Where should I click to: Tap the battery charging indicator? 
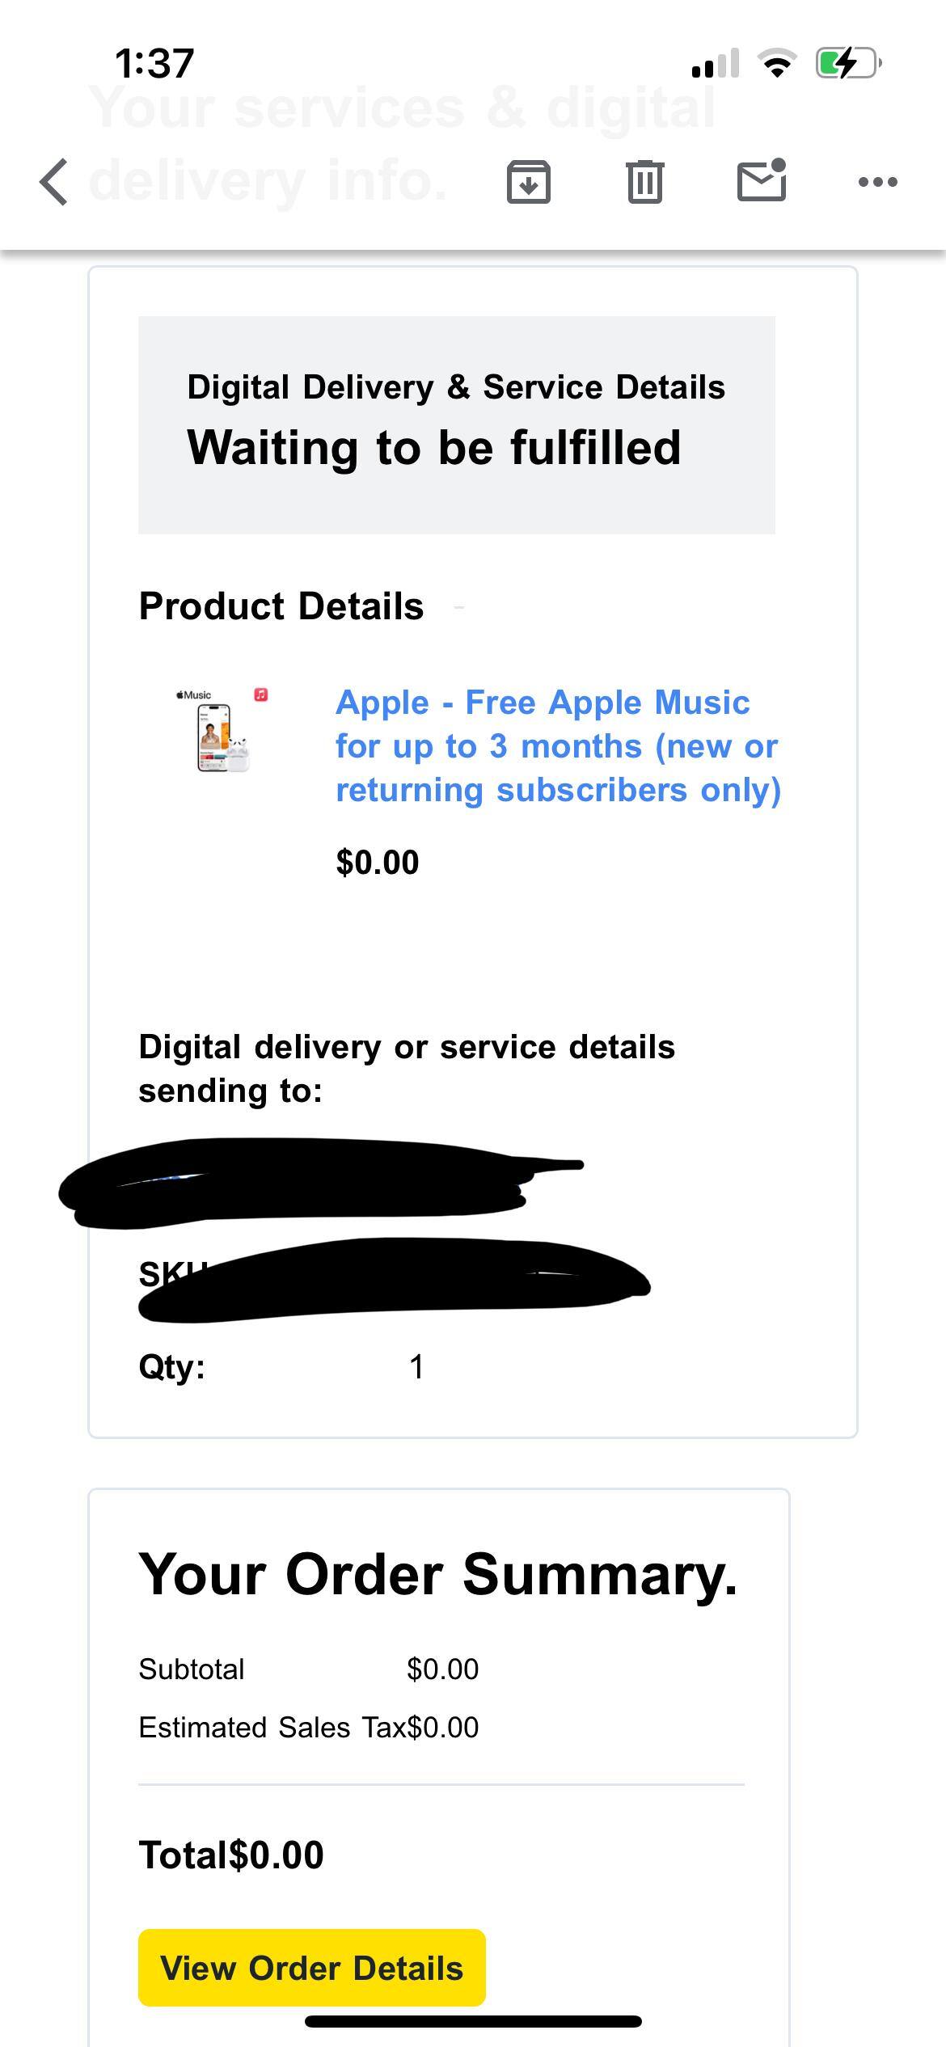tap(847, 62)
